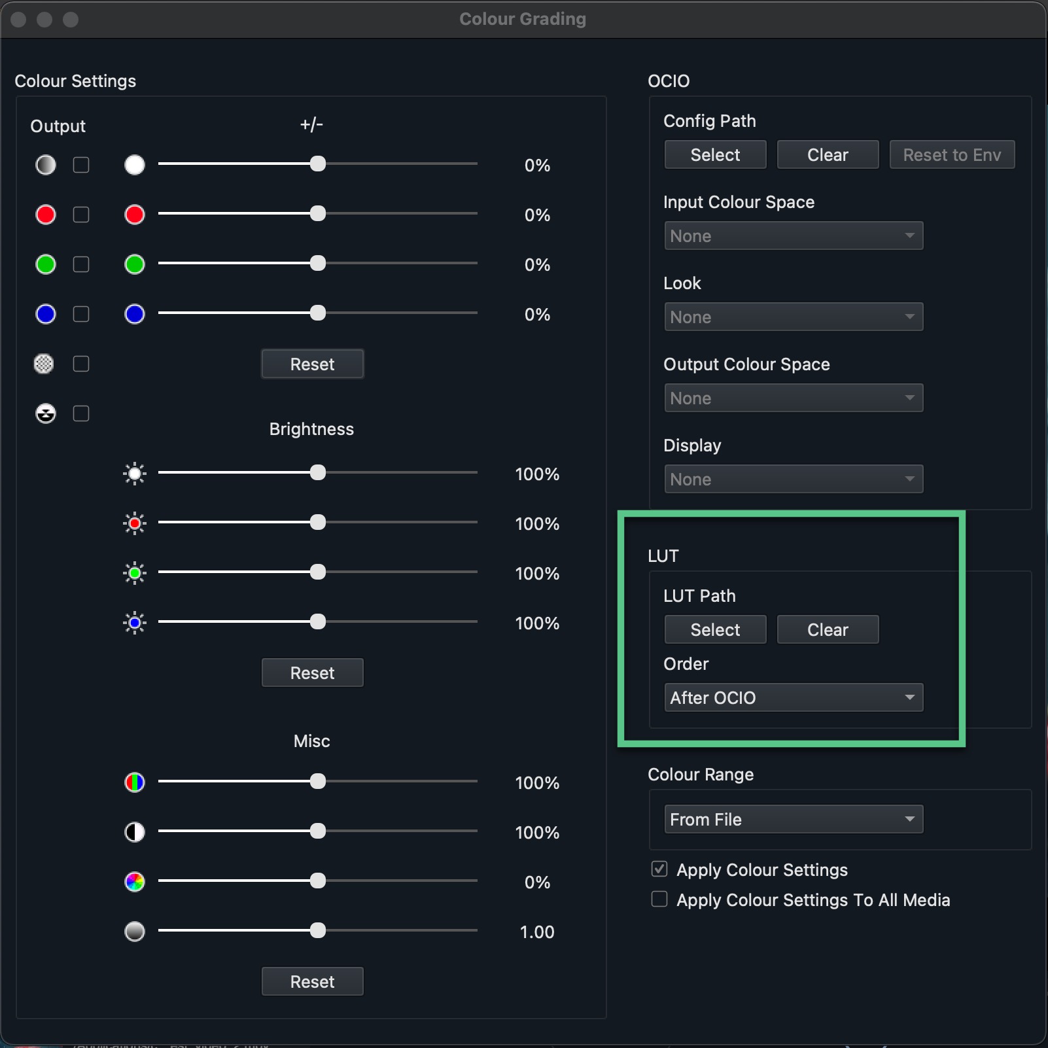Click the green channel output icon
This screenshot has width=1048, height=1048.
pyautogui.click(x=45, y=264)
